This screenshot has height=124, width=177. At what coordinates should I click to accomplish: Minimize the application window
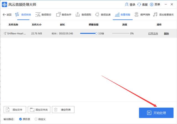(166, 4)
